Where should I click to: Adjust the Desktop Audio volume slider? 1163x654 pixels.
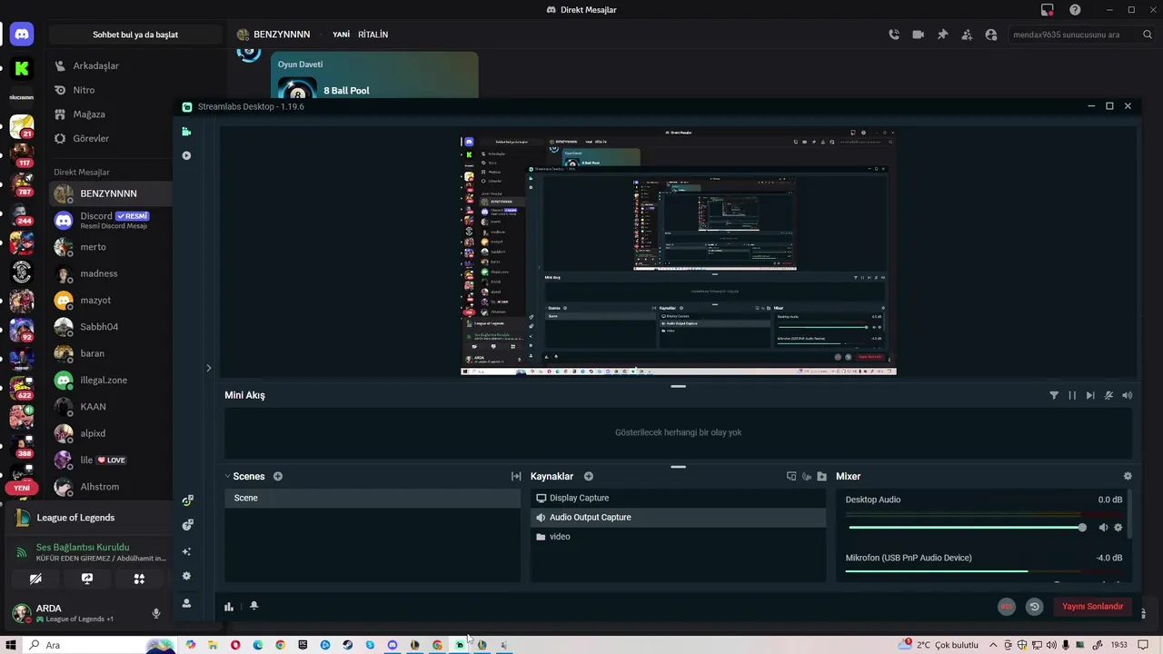tap(966, 528)
